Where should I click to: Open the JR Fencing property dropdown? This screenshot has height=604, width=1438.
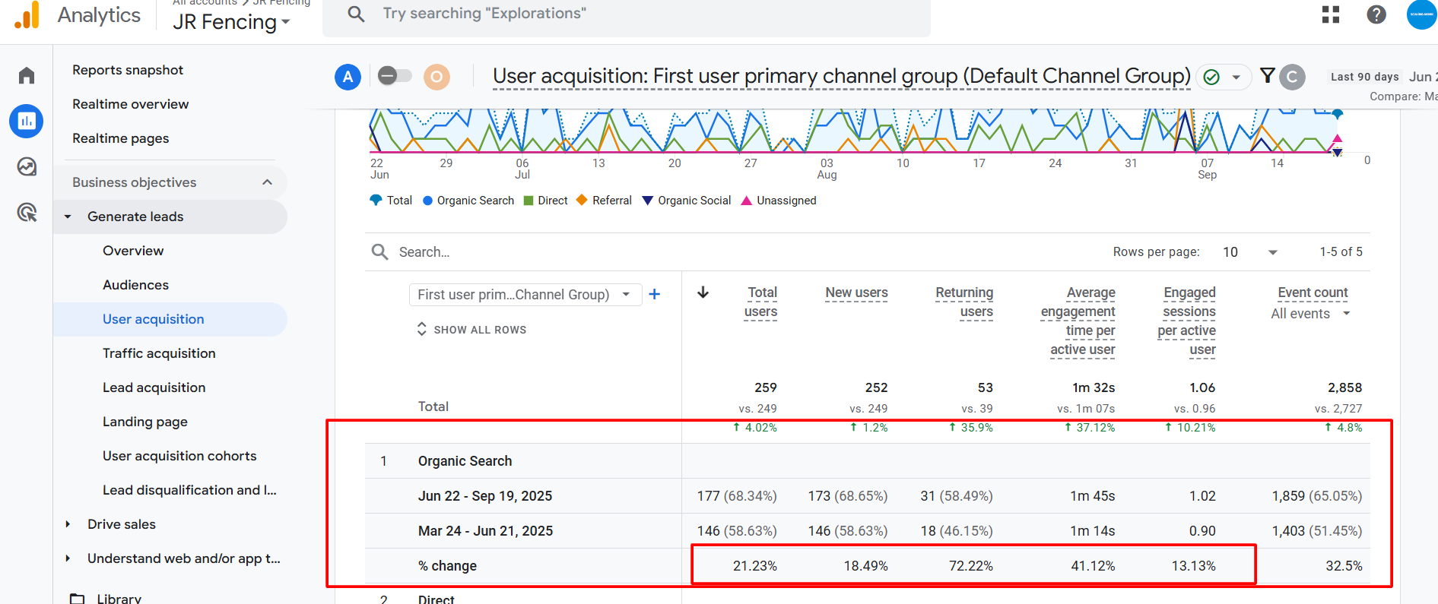click(x=231, y=22)
